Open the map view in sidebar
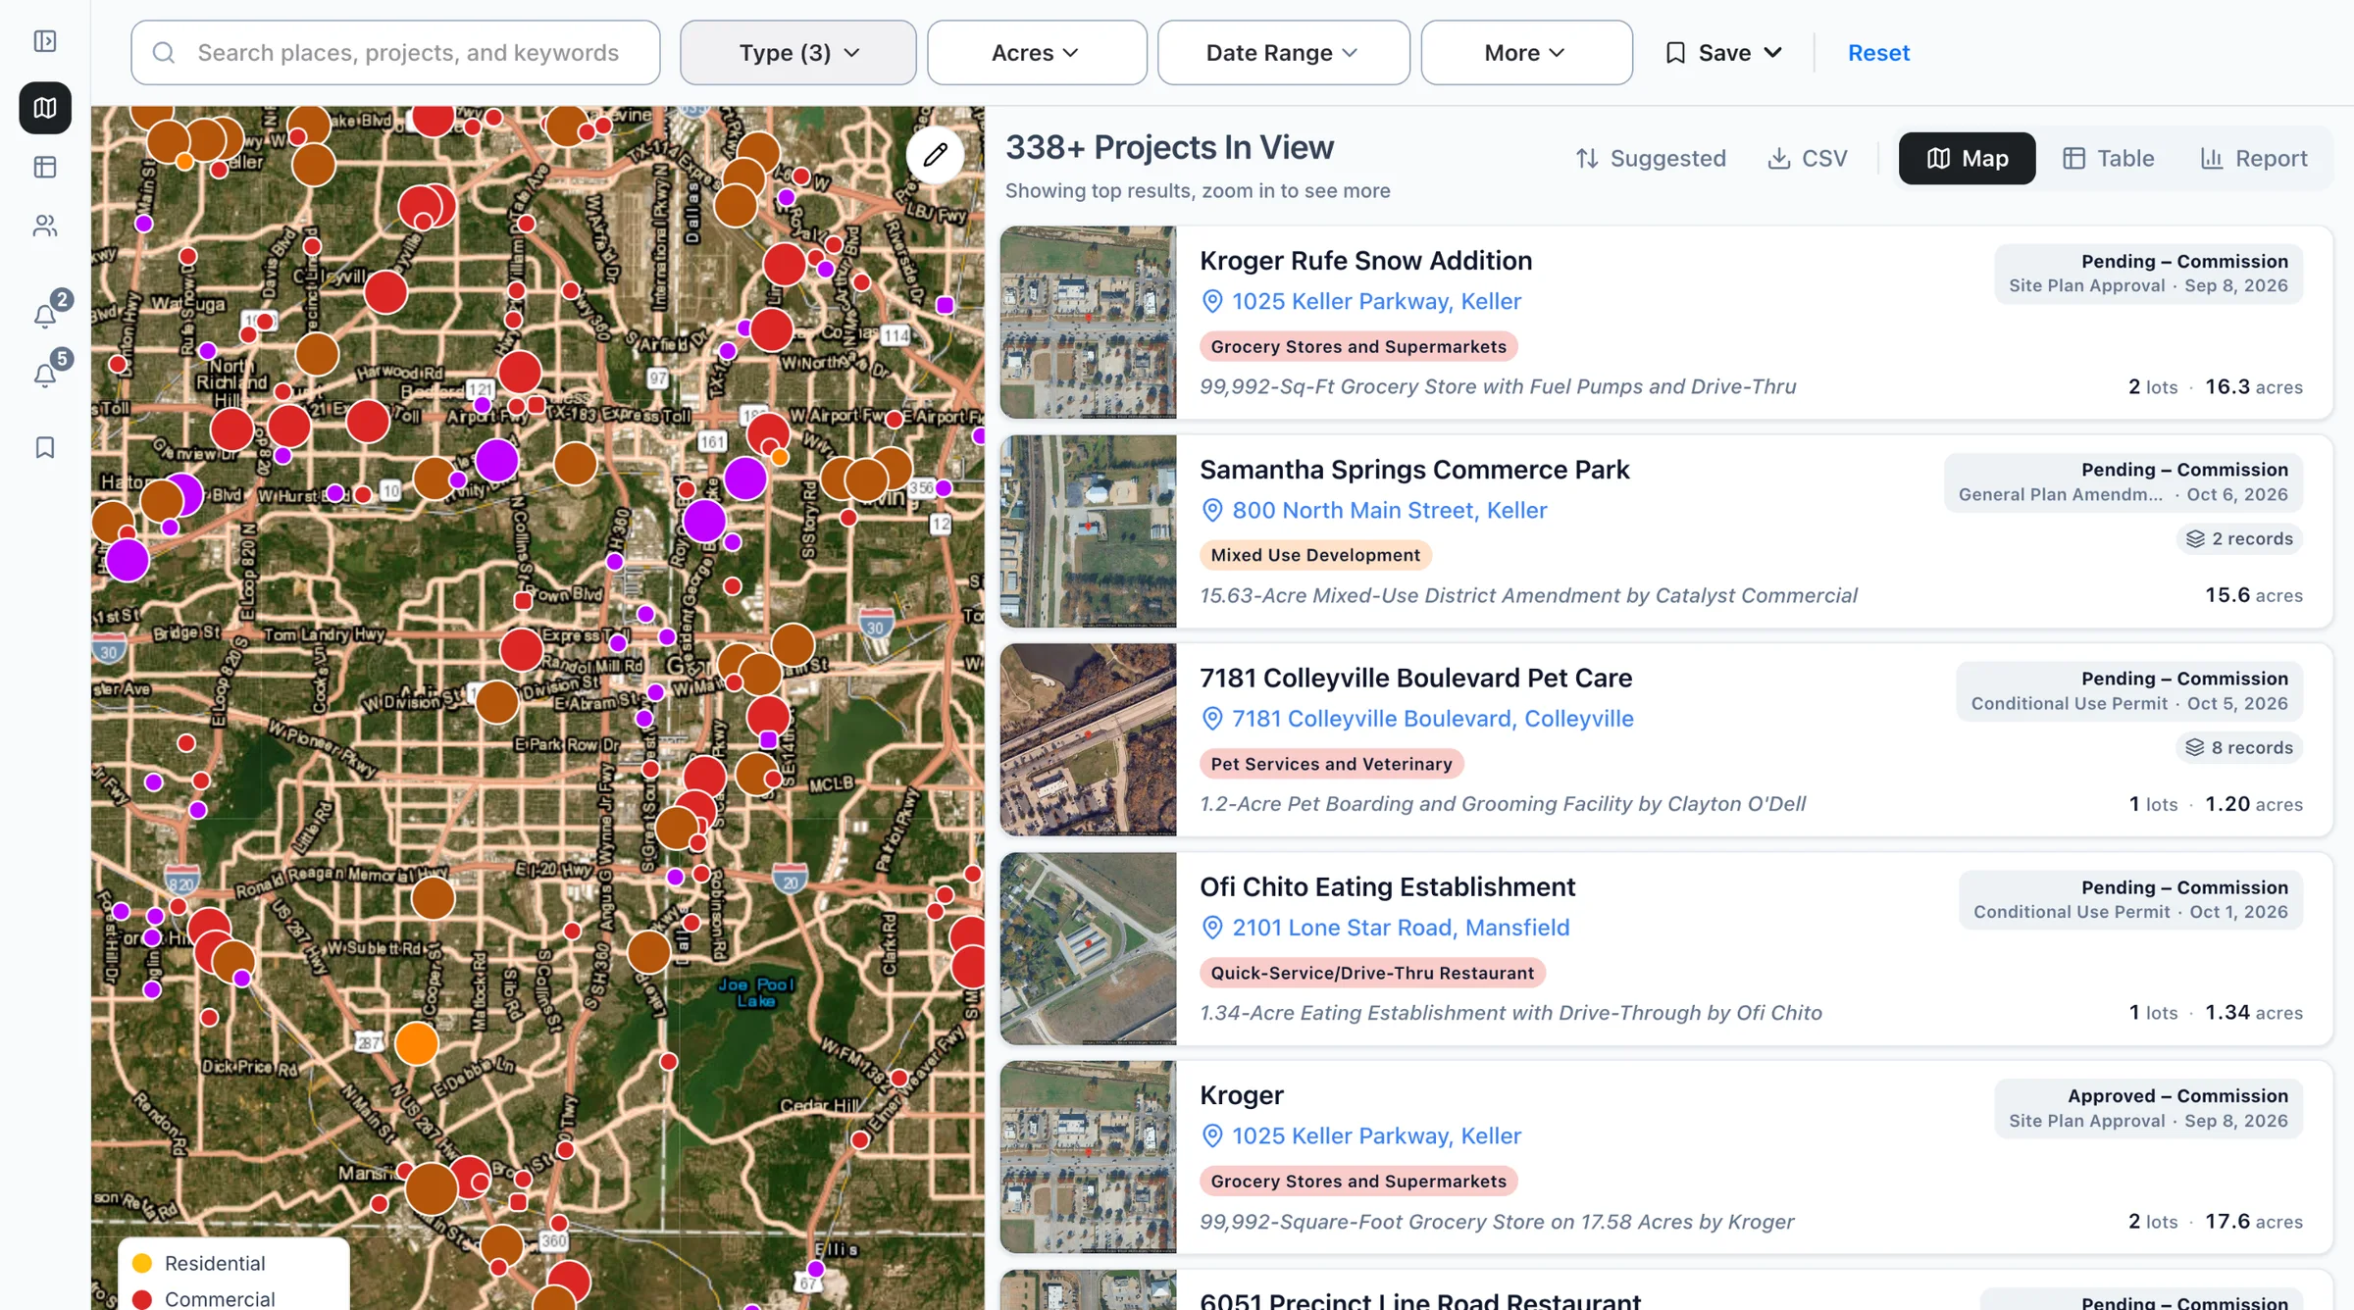Screen dimensions: 2354x1310 [45, 108]
